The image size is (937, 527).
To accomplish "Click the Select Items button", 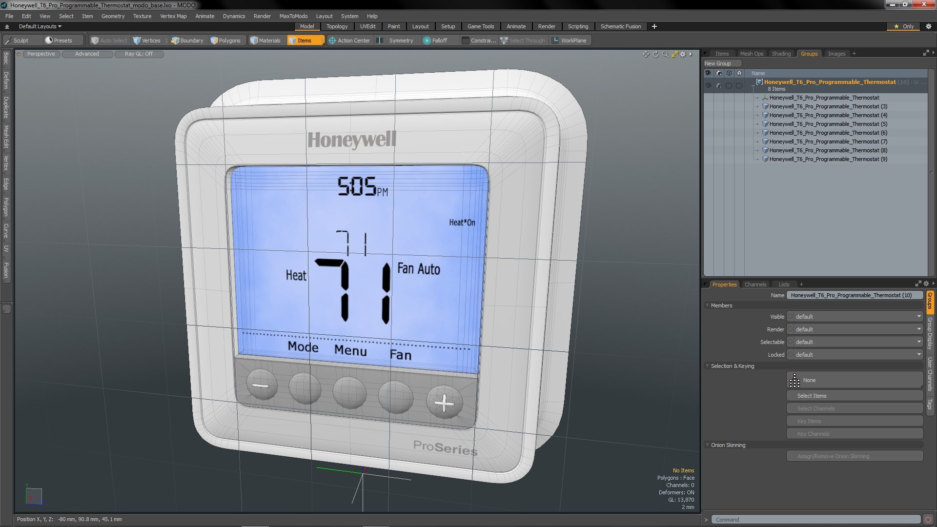I will [x=855, y=396].
